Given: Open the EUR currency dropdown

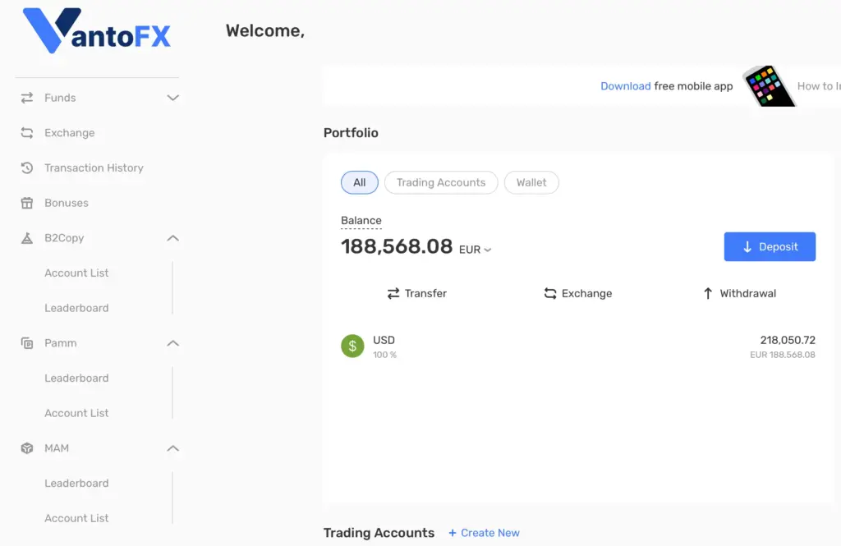Looking at the screenshot, I should click(476, 250).
